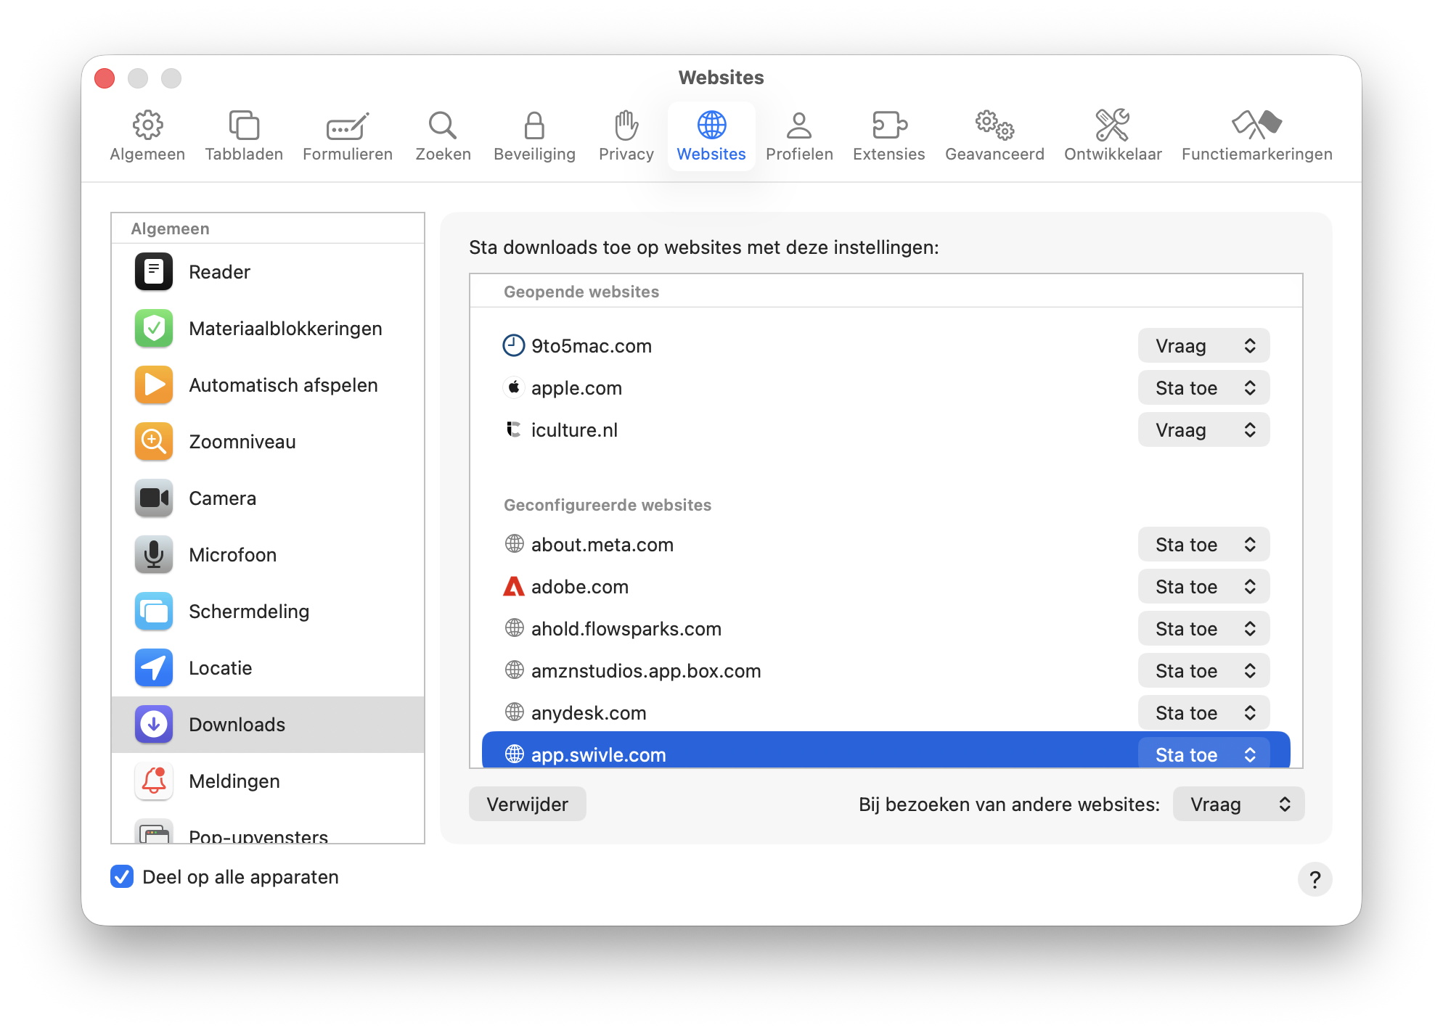1443x1033 pixels.
Task: Select Camera label in the sidebar
Action: coord(222,498)
